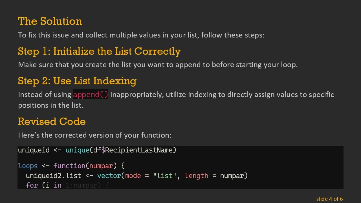Click the "vector" call in the code
The image size is (361, 203).
pos(109,176)
